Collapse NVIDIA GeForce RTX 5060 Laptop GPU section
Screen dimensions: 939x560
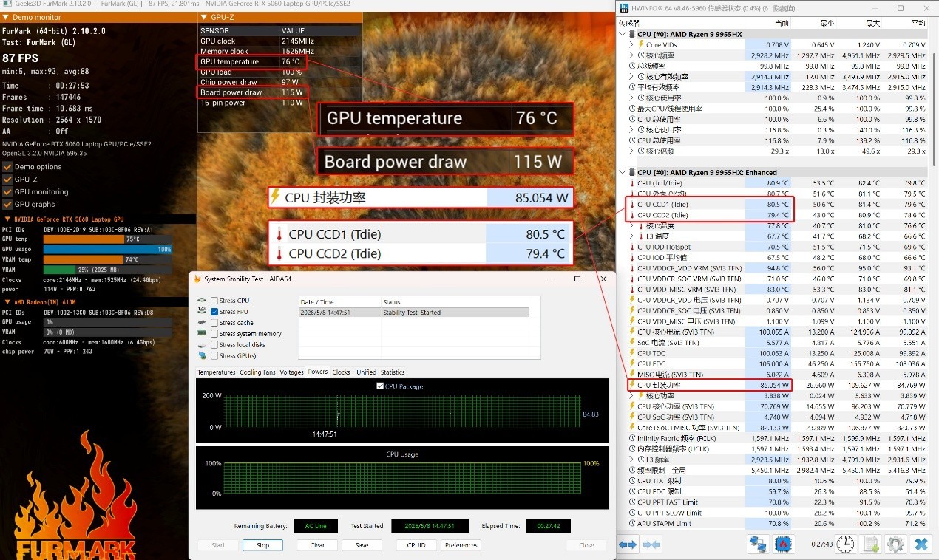7,219
